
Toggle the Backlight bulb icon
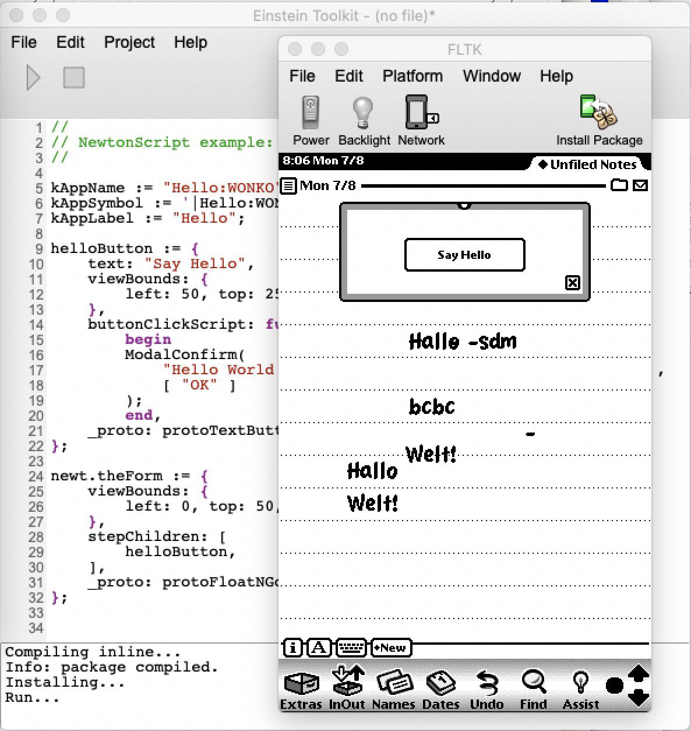click(364, 113)
